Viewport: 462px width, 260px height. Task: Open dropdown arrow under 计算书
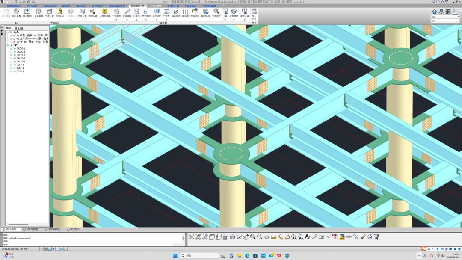[x=136, y=20]
